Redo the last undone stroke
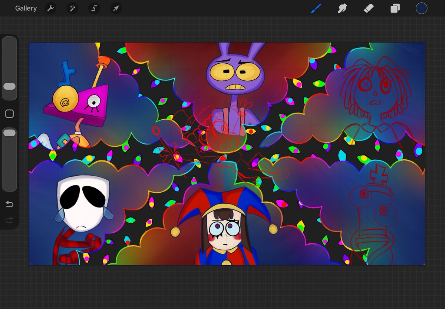 (9, 220)
